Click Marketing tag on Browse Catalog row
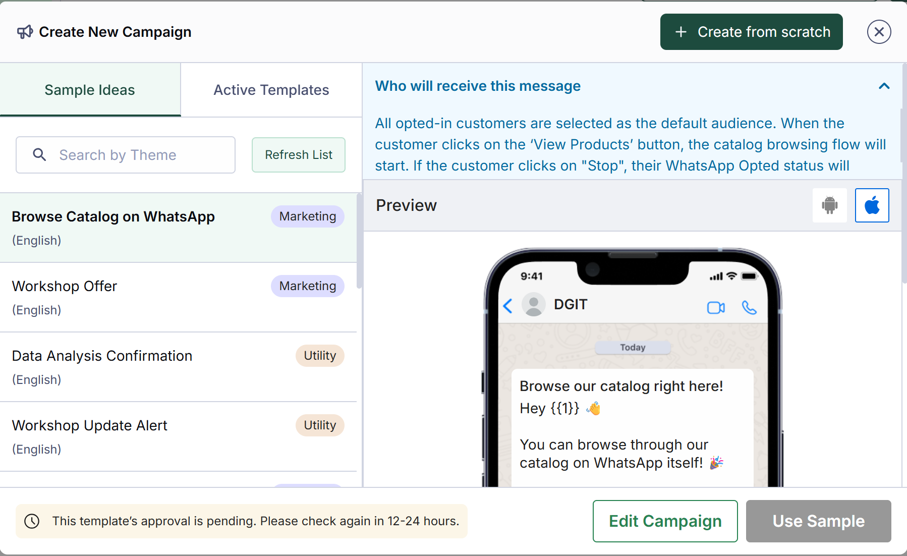Screen dimensions: 907x556 308,216
